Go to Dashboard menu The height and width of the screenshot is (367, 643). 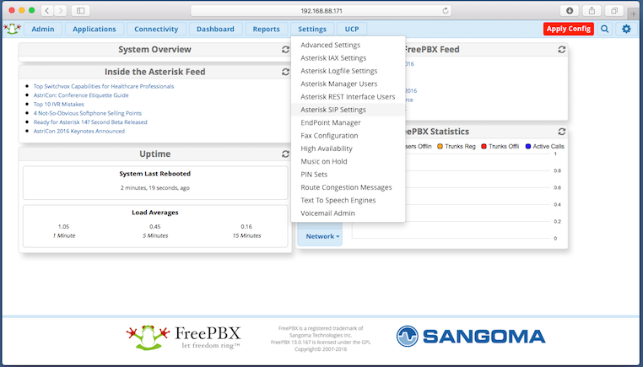point(215,30)
